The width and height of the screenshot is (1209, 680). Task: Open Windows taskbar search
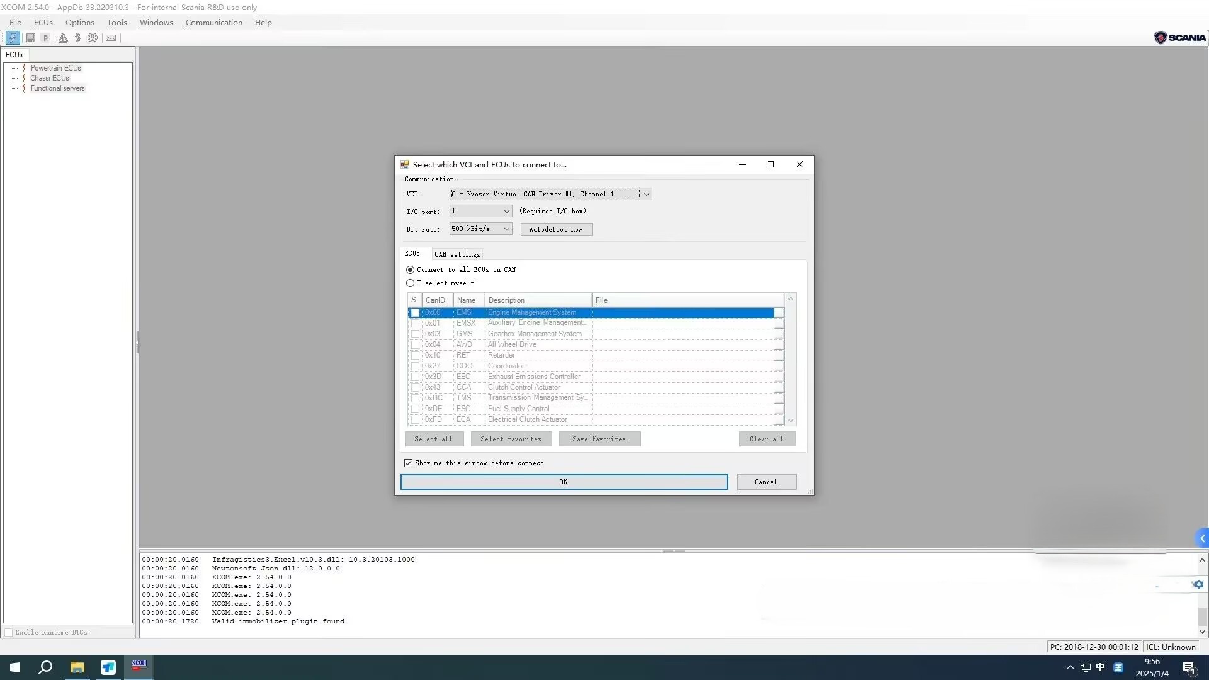(x=45, y=667)
